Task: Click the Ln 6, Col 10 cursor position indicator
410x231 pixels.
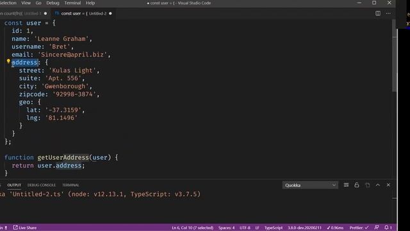Action: [192, 228]
